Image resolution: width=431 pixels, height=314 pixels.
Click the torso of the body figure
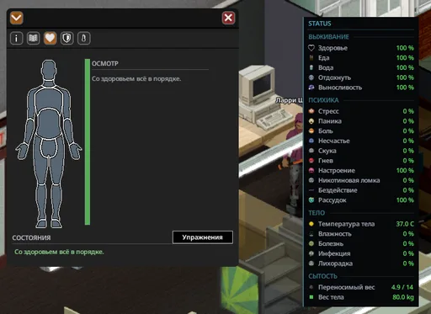point(49,98)
